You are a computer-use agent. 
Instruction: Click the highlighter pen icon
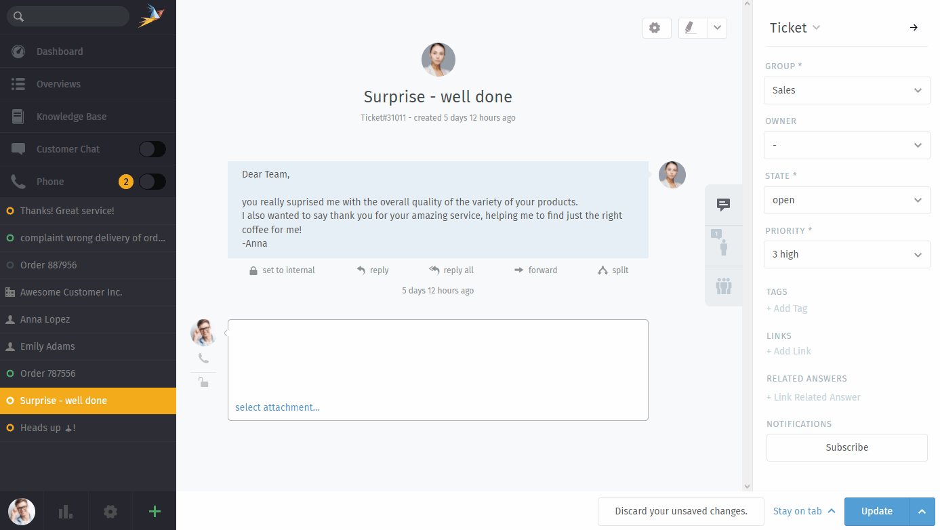tap(691, 28)
